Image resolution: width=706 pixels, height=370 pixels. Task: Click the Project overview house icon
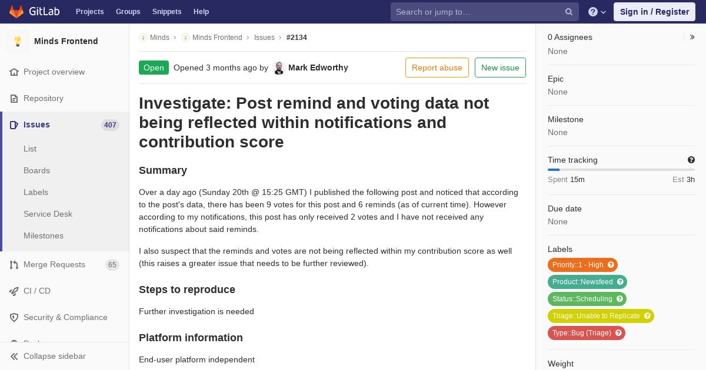tap(14, 72)
